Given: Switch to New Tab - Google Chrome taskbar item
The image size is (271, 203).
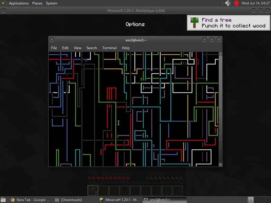Looking at the screenshot, I should point(30,200).
